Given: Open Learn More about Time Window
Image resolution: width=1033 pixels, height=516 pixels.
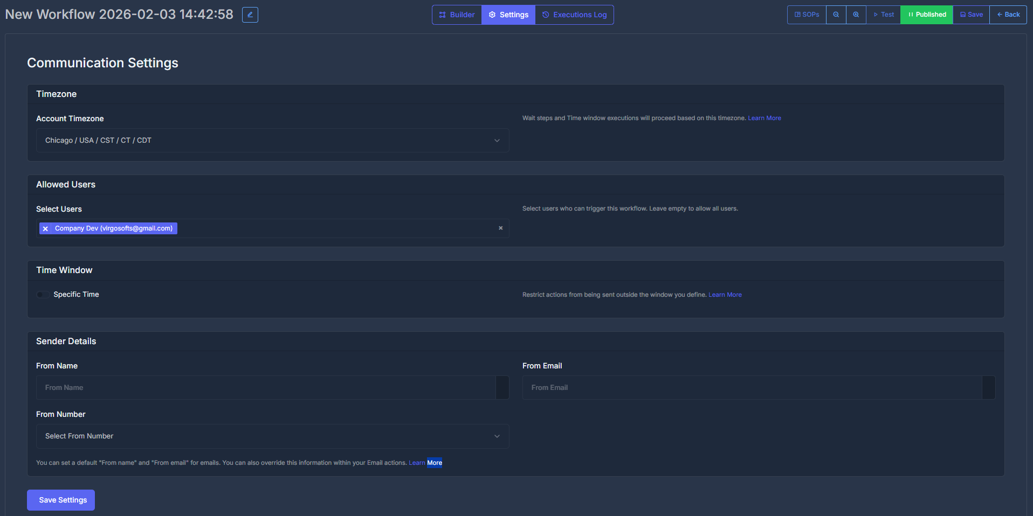Looking at the screenshot, I should click(725, 295).
